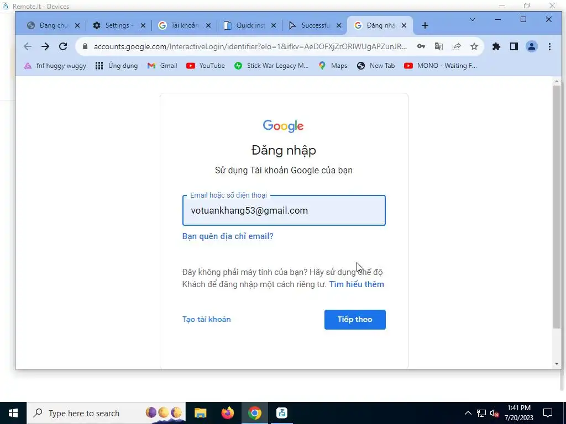Open the Chrome profile avatar

tap(532, 46)
